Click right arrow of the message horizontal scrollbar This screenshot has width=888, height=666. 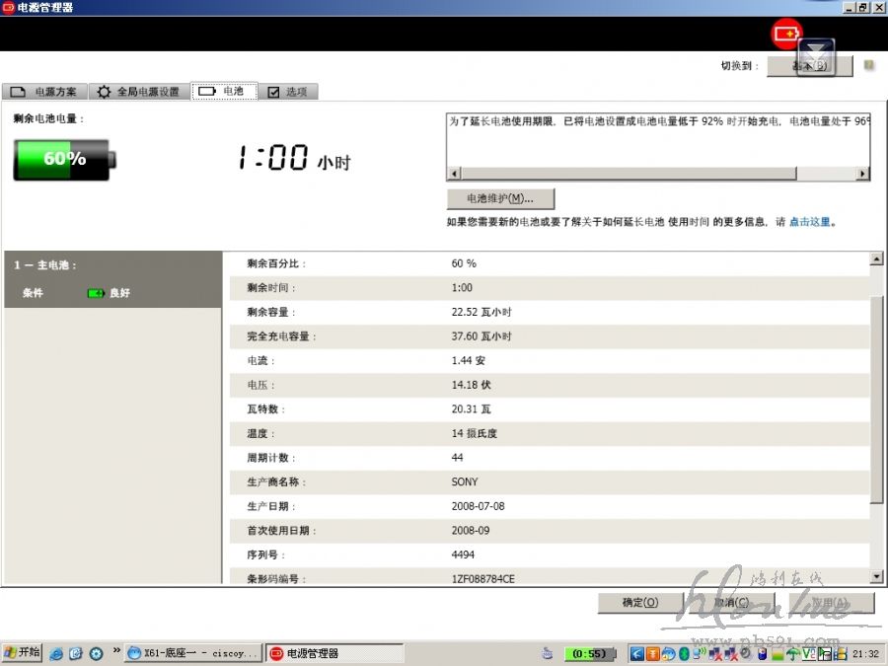click(863, 174)
